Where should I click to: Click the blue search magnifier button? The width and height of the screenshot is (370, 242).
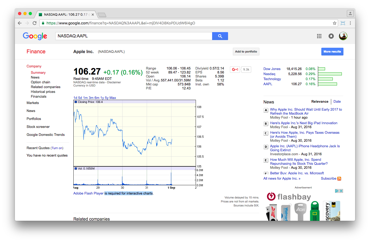[x=220, y=36]
